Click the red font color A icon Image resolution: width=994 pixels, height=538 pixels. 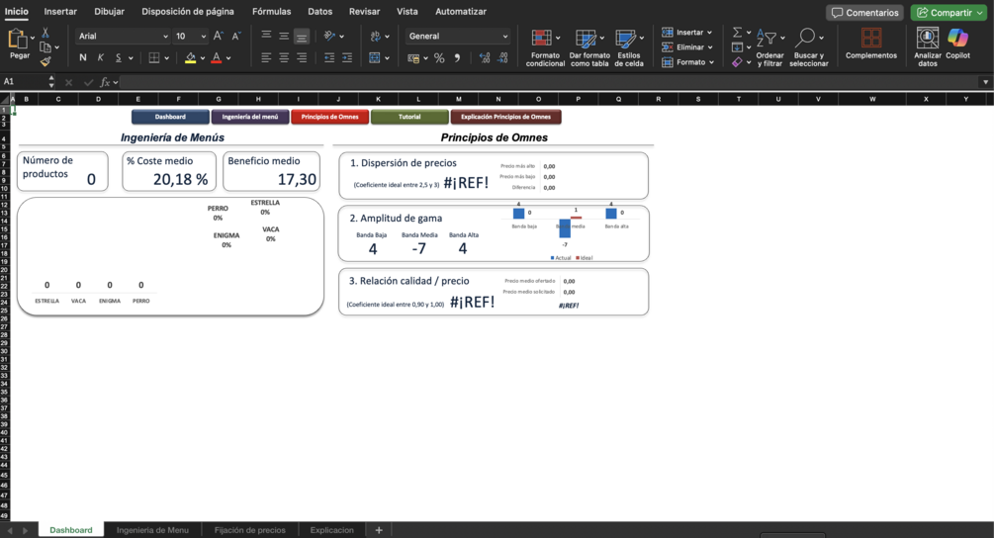click(x=217, y=58)
